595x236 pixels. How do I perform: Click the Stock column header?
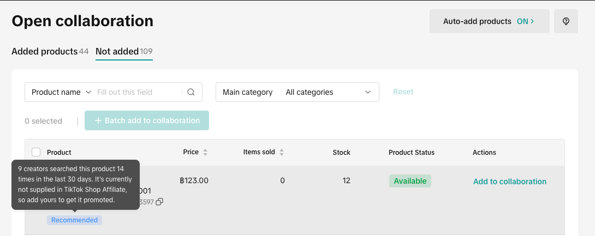(341, 153)
